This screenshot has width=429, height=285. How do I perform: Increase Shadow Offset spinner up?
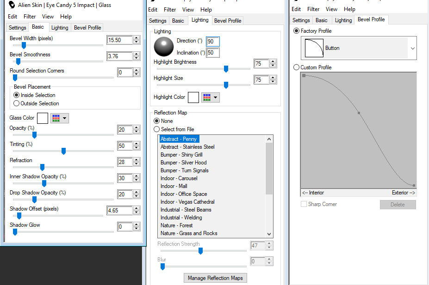(x=136, y=208)
